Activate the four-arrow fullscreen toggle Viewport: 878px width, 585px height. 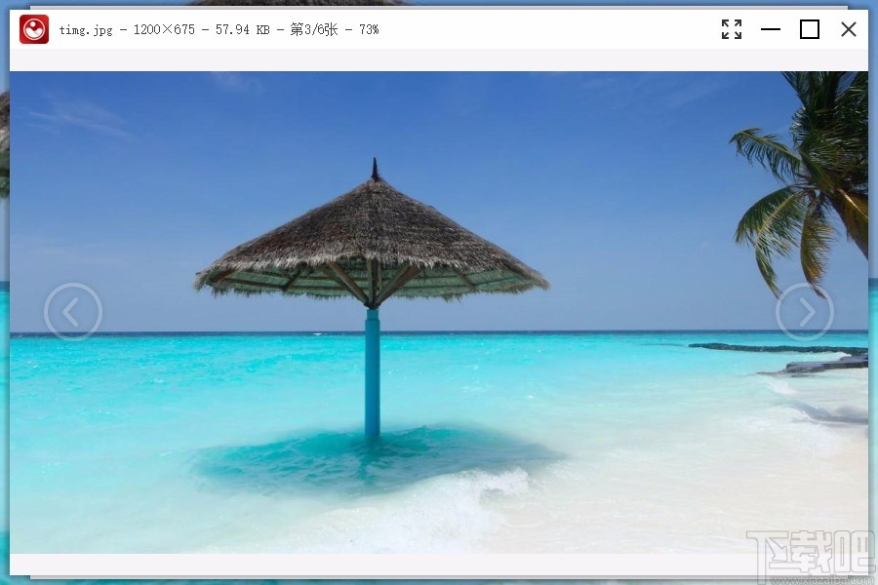732,29
